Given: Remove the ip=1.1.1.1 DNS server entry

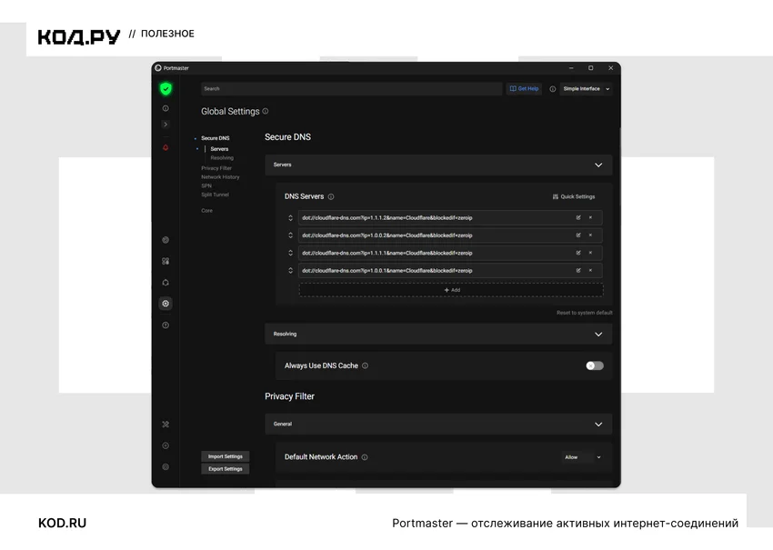Looking at the screenshot, I should (x=590, y=253).
